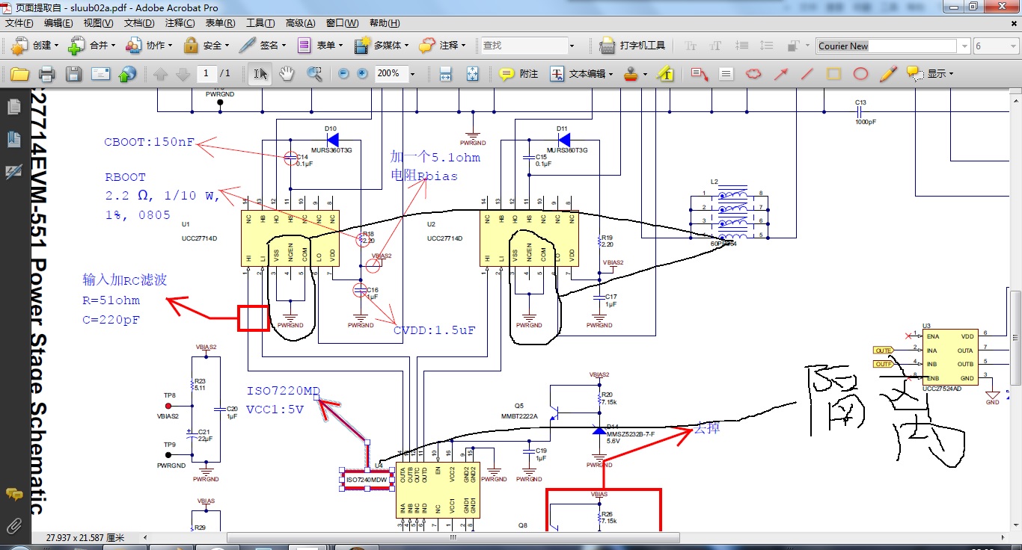
Task: Open the 窗口(W) menu
Action: point(342,23)
